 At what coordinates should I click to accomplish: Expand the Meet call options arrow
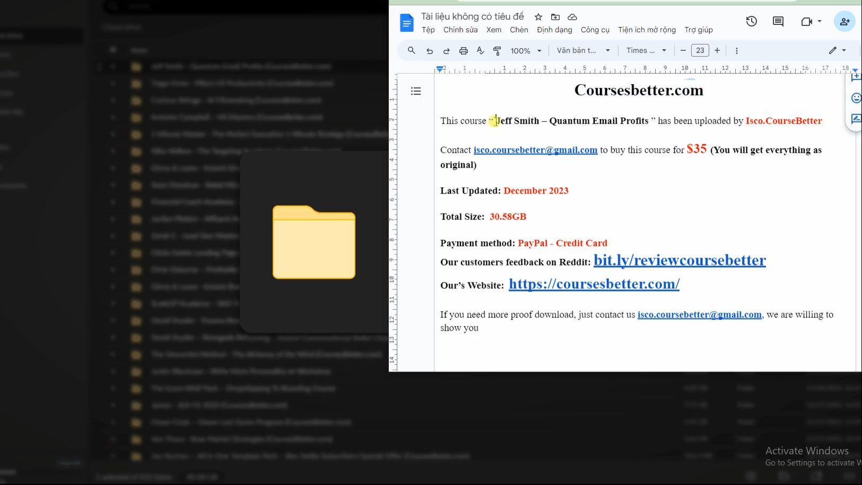[820, 21]
